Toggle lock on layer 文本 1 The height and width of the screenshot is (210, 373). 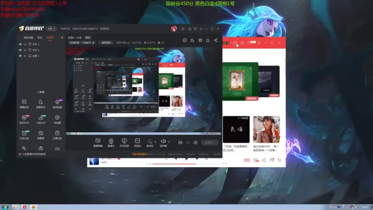(25, 50)
